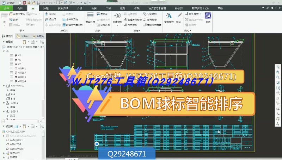
Task: Click the Create Balloon circled-5 icon
Action: pyautogui.click(x=117, y=16)
